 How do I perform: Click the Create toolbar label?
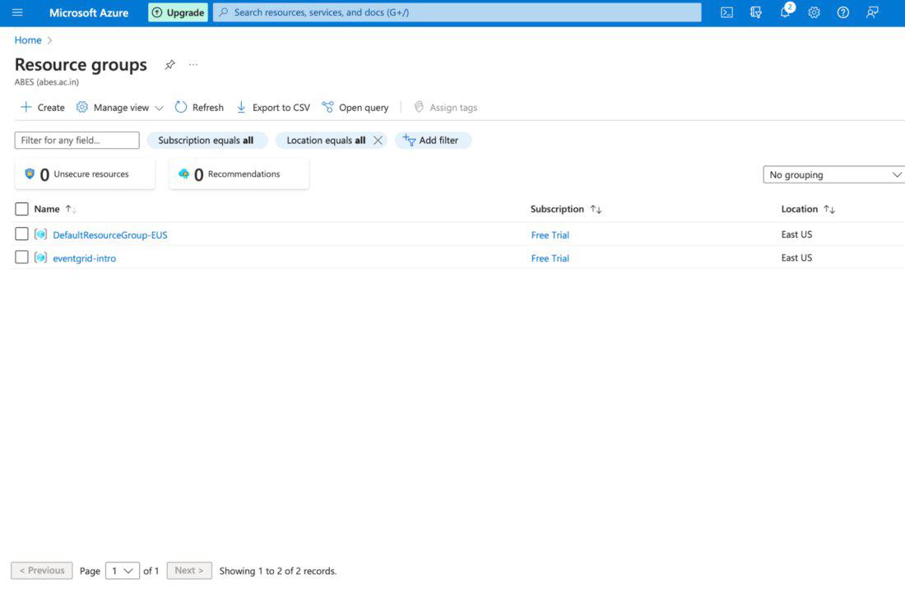click(51, 108)
